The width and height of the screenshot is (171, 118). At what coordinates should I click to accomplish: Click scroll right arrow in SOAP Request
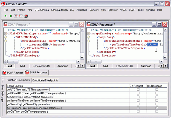click(x=78, y=62)
